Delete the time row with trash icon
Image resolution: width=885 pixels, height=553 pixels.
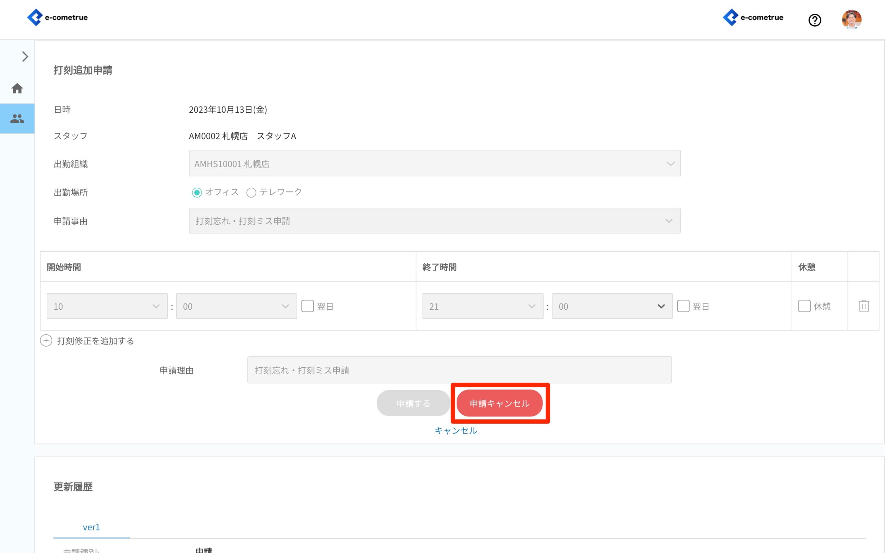pyautogui.click(x=864, y=306)
